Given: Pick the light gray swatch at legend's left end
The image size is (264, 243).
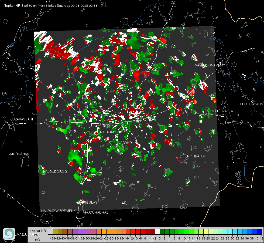Looking at the screenshot, I should tap(50, 232).
